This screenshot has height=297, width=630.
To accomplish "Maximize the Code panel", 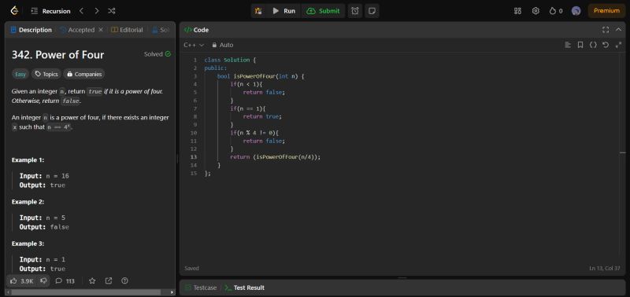I will (606, 30).
